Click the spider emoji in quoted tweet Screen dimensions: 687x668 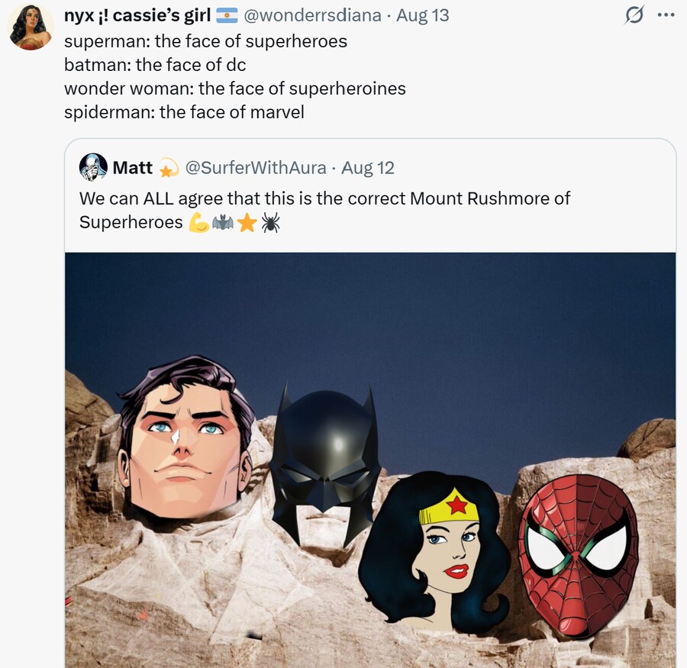pyautogui.click(x=269, y=223)
